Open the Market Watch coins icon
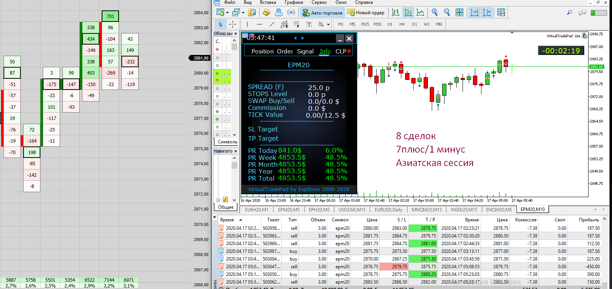This screenshot has width=612, height=289. (252, 13)
